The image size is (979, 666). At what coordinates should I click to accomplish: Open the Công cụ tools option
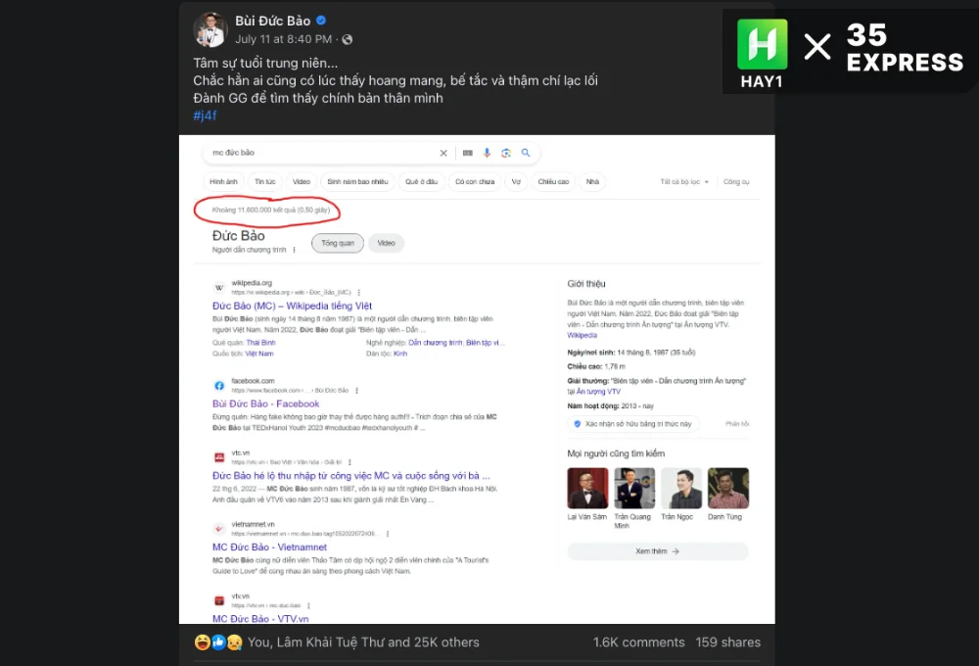click(x=736, y=182)
